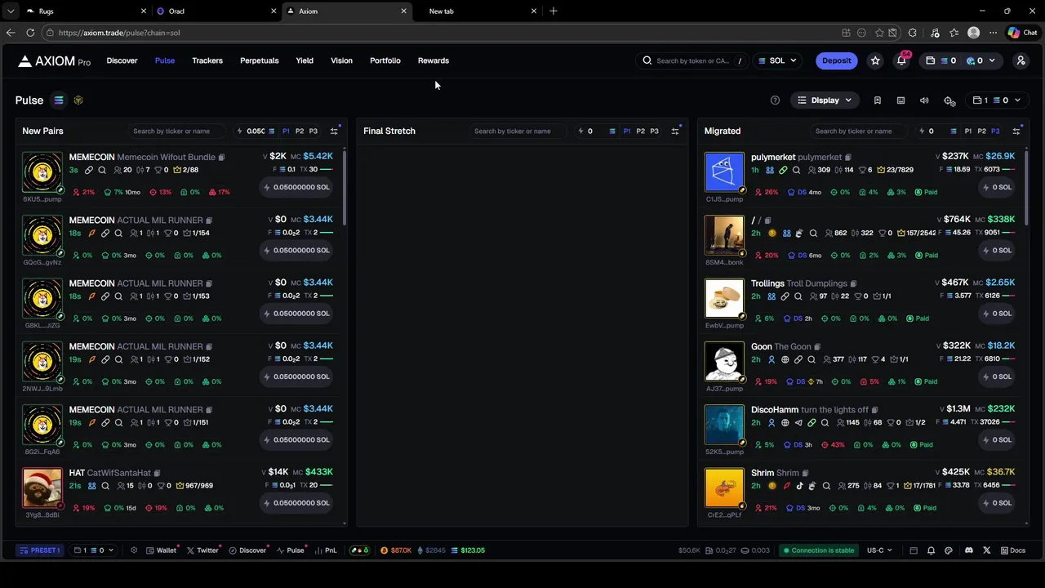This screenshot has width=1045, height=588.
Task: Open browser tab list chevron
Action: tap(10, 11)
